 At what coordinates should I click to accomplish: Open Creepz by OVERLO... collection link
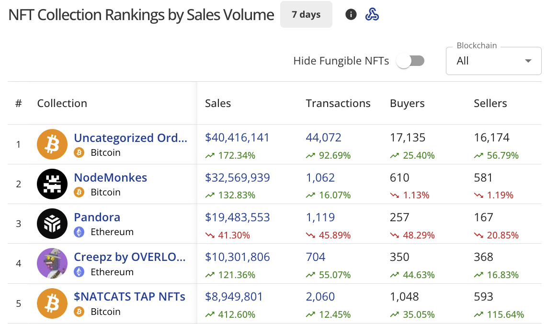[x=129, y=257]
